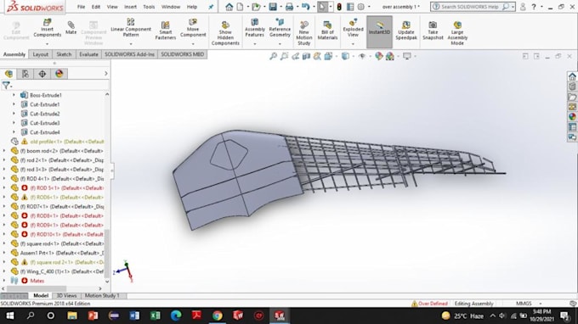
Task: Click the Zoom to Fit icon
Action: point(273,56)
